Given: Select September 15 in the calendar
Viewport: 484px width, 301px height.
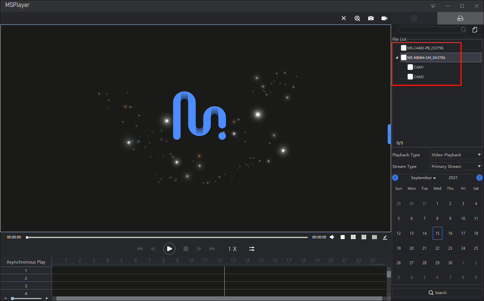Looking at the screenshot, I should [x=437, y=233].
